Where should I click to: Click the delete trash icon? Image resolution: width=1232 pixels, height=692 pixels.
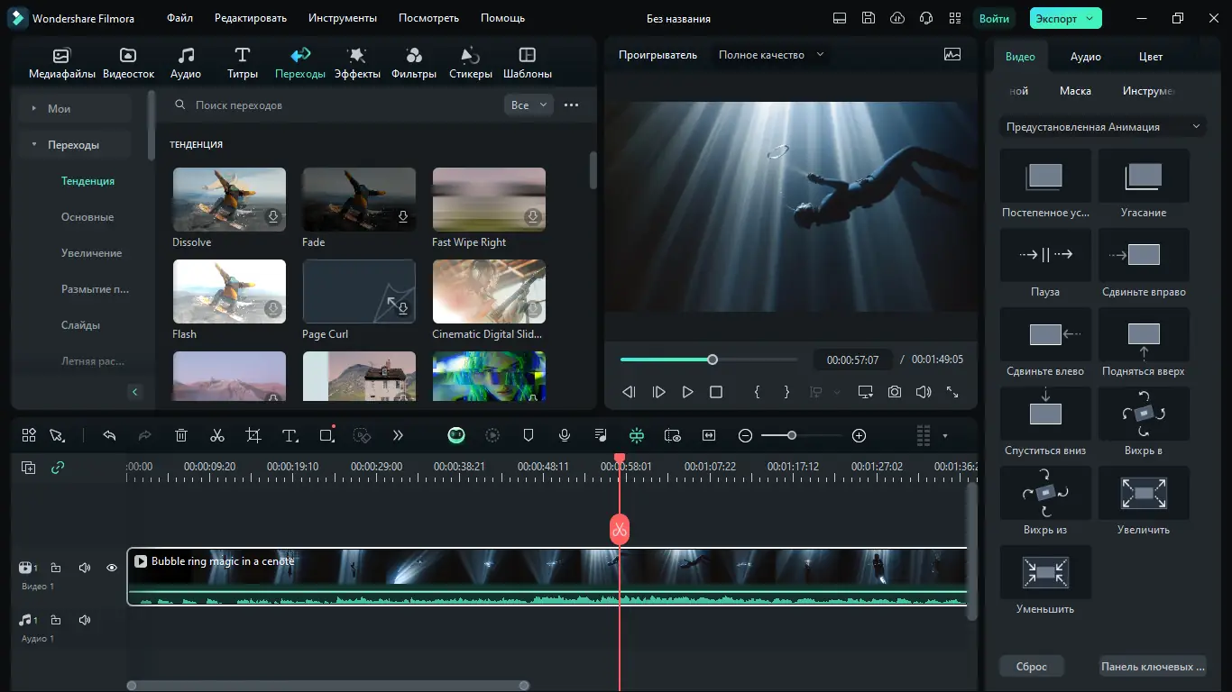click(x=181, y=435)
